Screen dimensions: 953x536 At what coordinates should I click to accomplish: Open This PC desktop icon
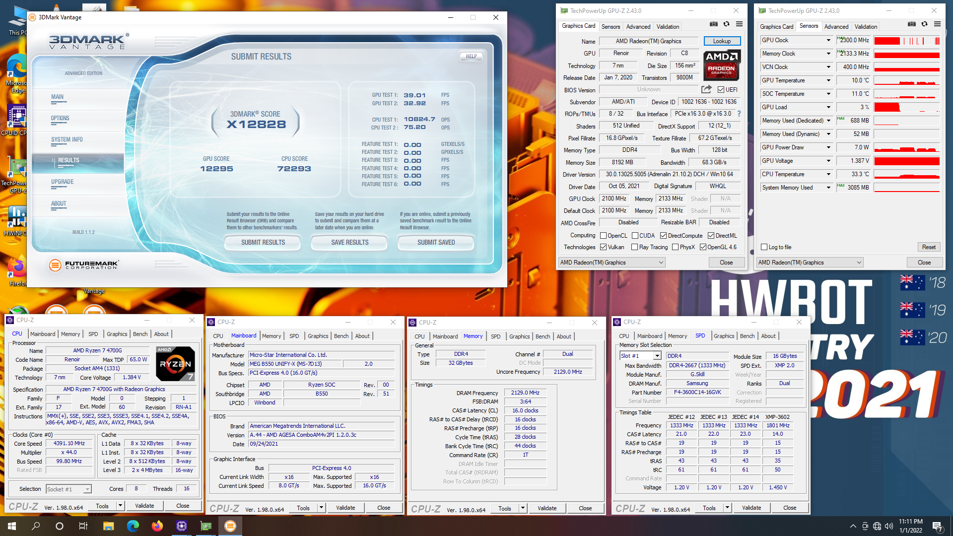[17, 21]
